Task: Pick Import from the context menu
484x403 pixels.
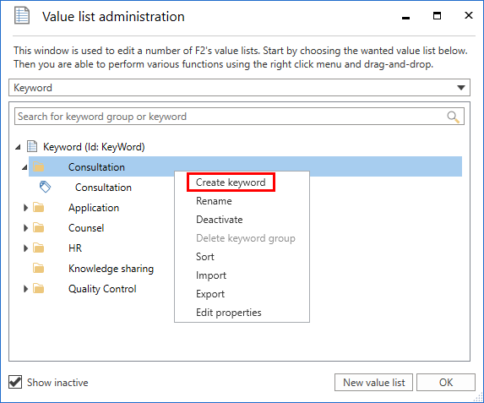Action: click(211, 275)
